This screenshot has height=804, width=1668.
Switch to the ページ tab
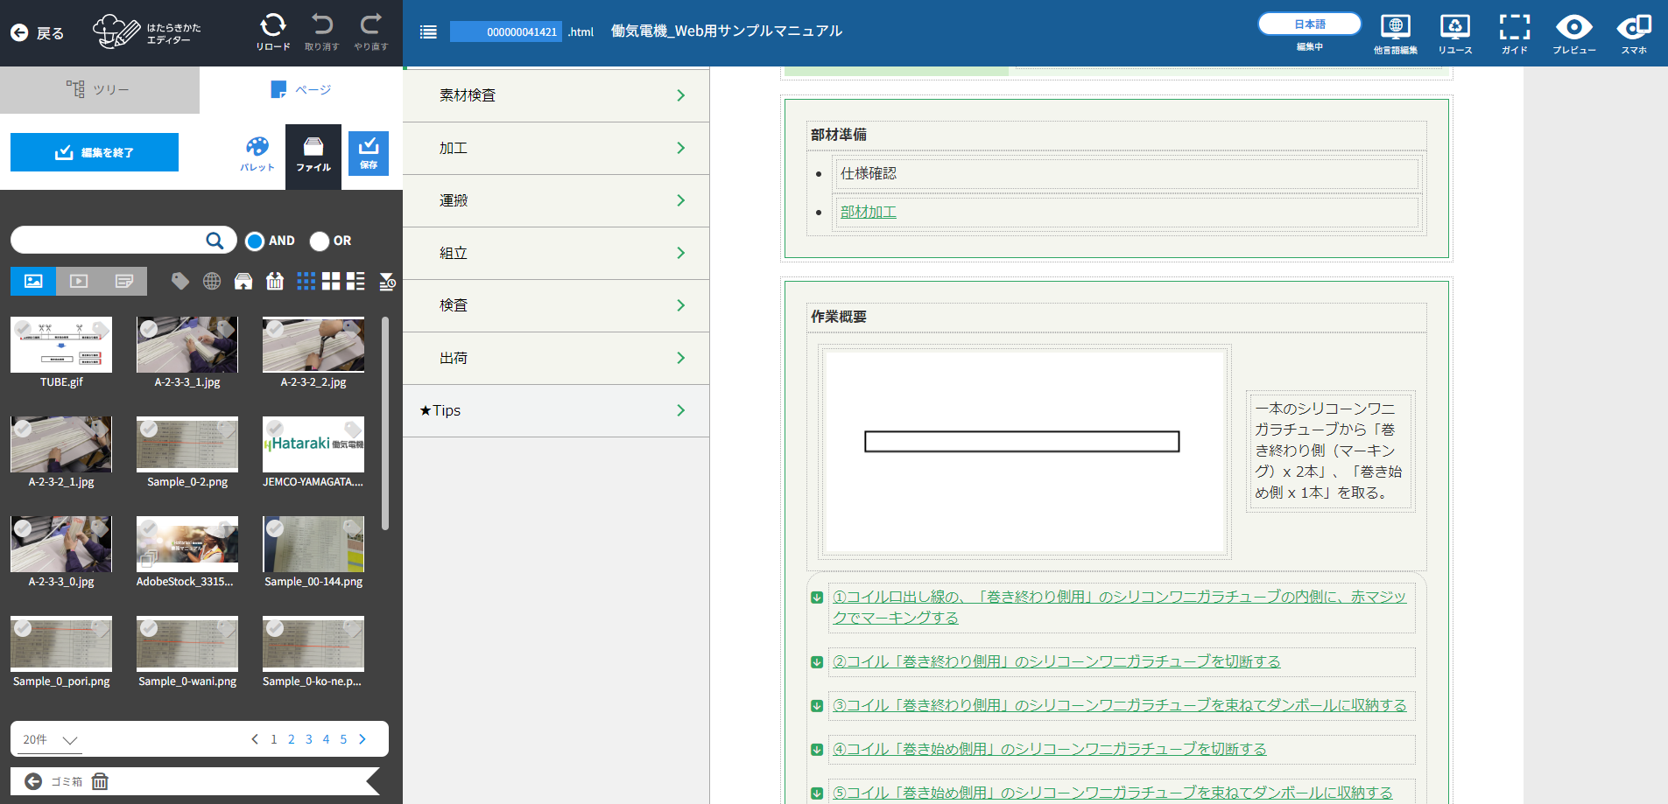pyautogui.click(x=300, y=89)
